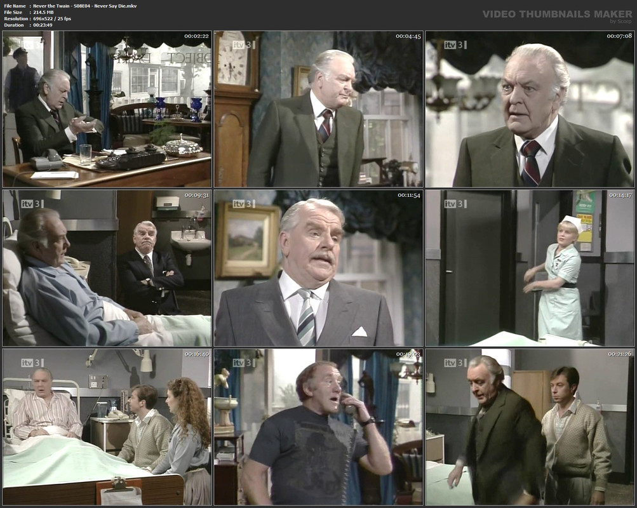The height and width of the screenshot is (508, 637).
Task: Choose the thumbnail stamped 00:16:40
Action: pyautogui.click(x=107, y=427)
